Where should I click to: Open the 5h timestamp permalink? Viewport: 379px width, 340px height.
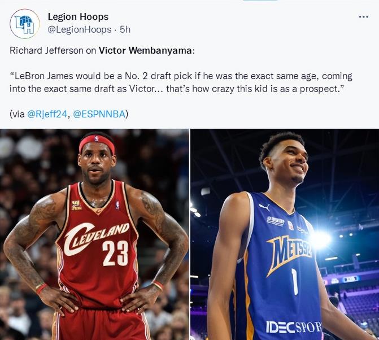(125, 30)
